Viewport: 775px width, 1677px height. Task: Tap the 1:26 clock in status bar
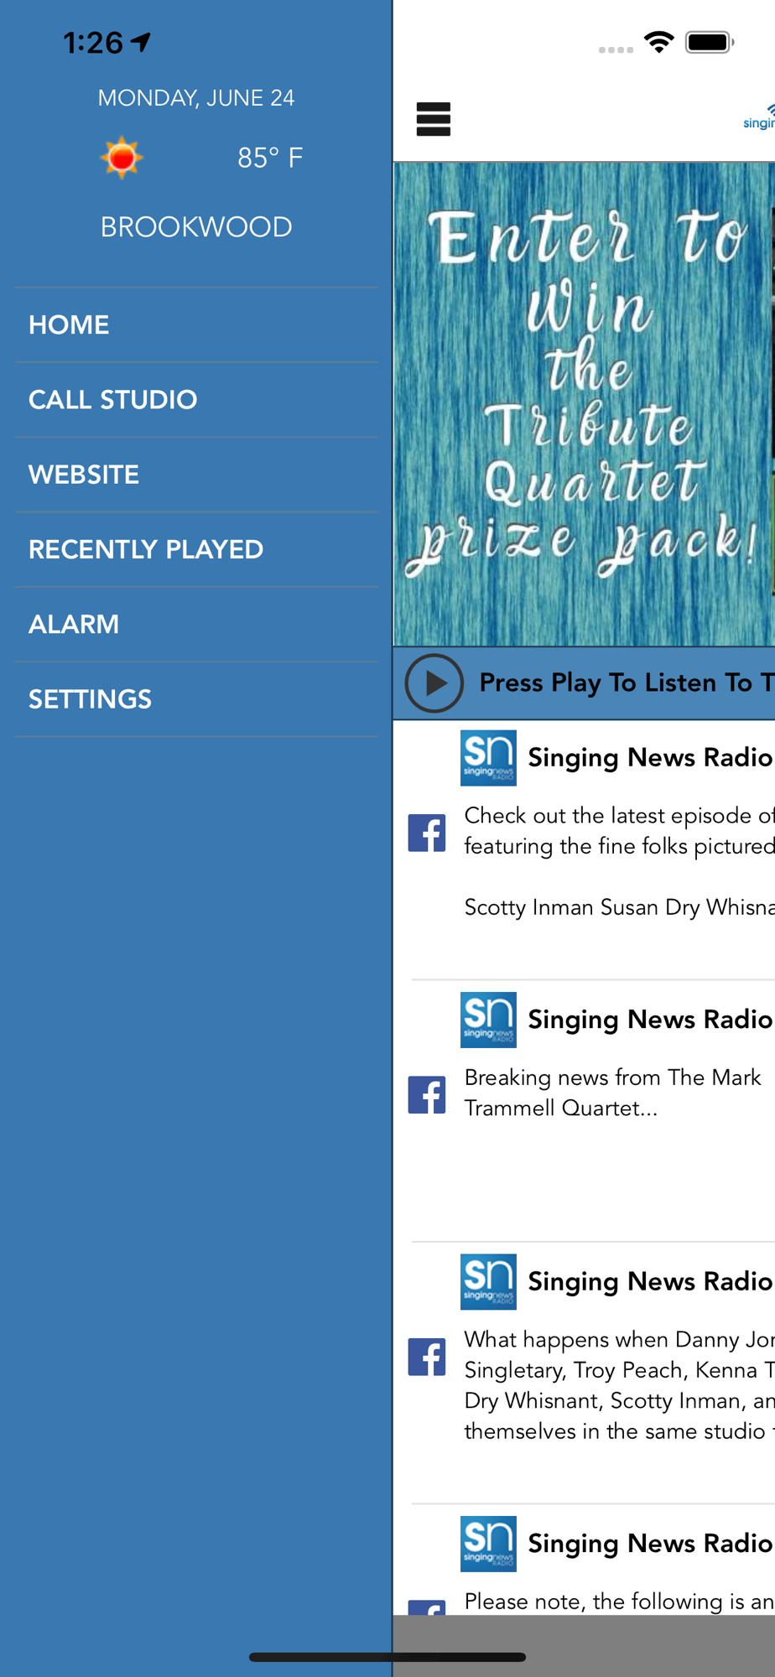pos(93,43)
